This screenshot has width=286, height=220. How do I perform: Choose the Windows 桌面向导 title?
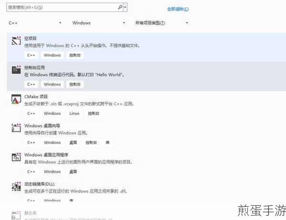point(42,126)
